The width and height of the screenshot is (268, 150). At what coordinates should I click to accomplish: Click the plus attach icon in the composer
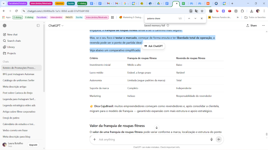pos(94,140)
